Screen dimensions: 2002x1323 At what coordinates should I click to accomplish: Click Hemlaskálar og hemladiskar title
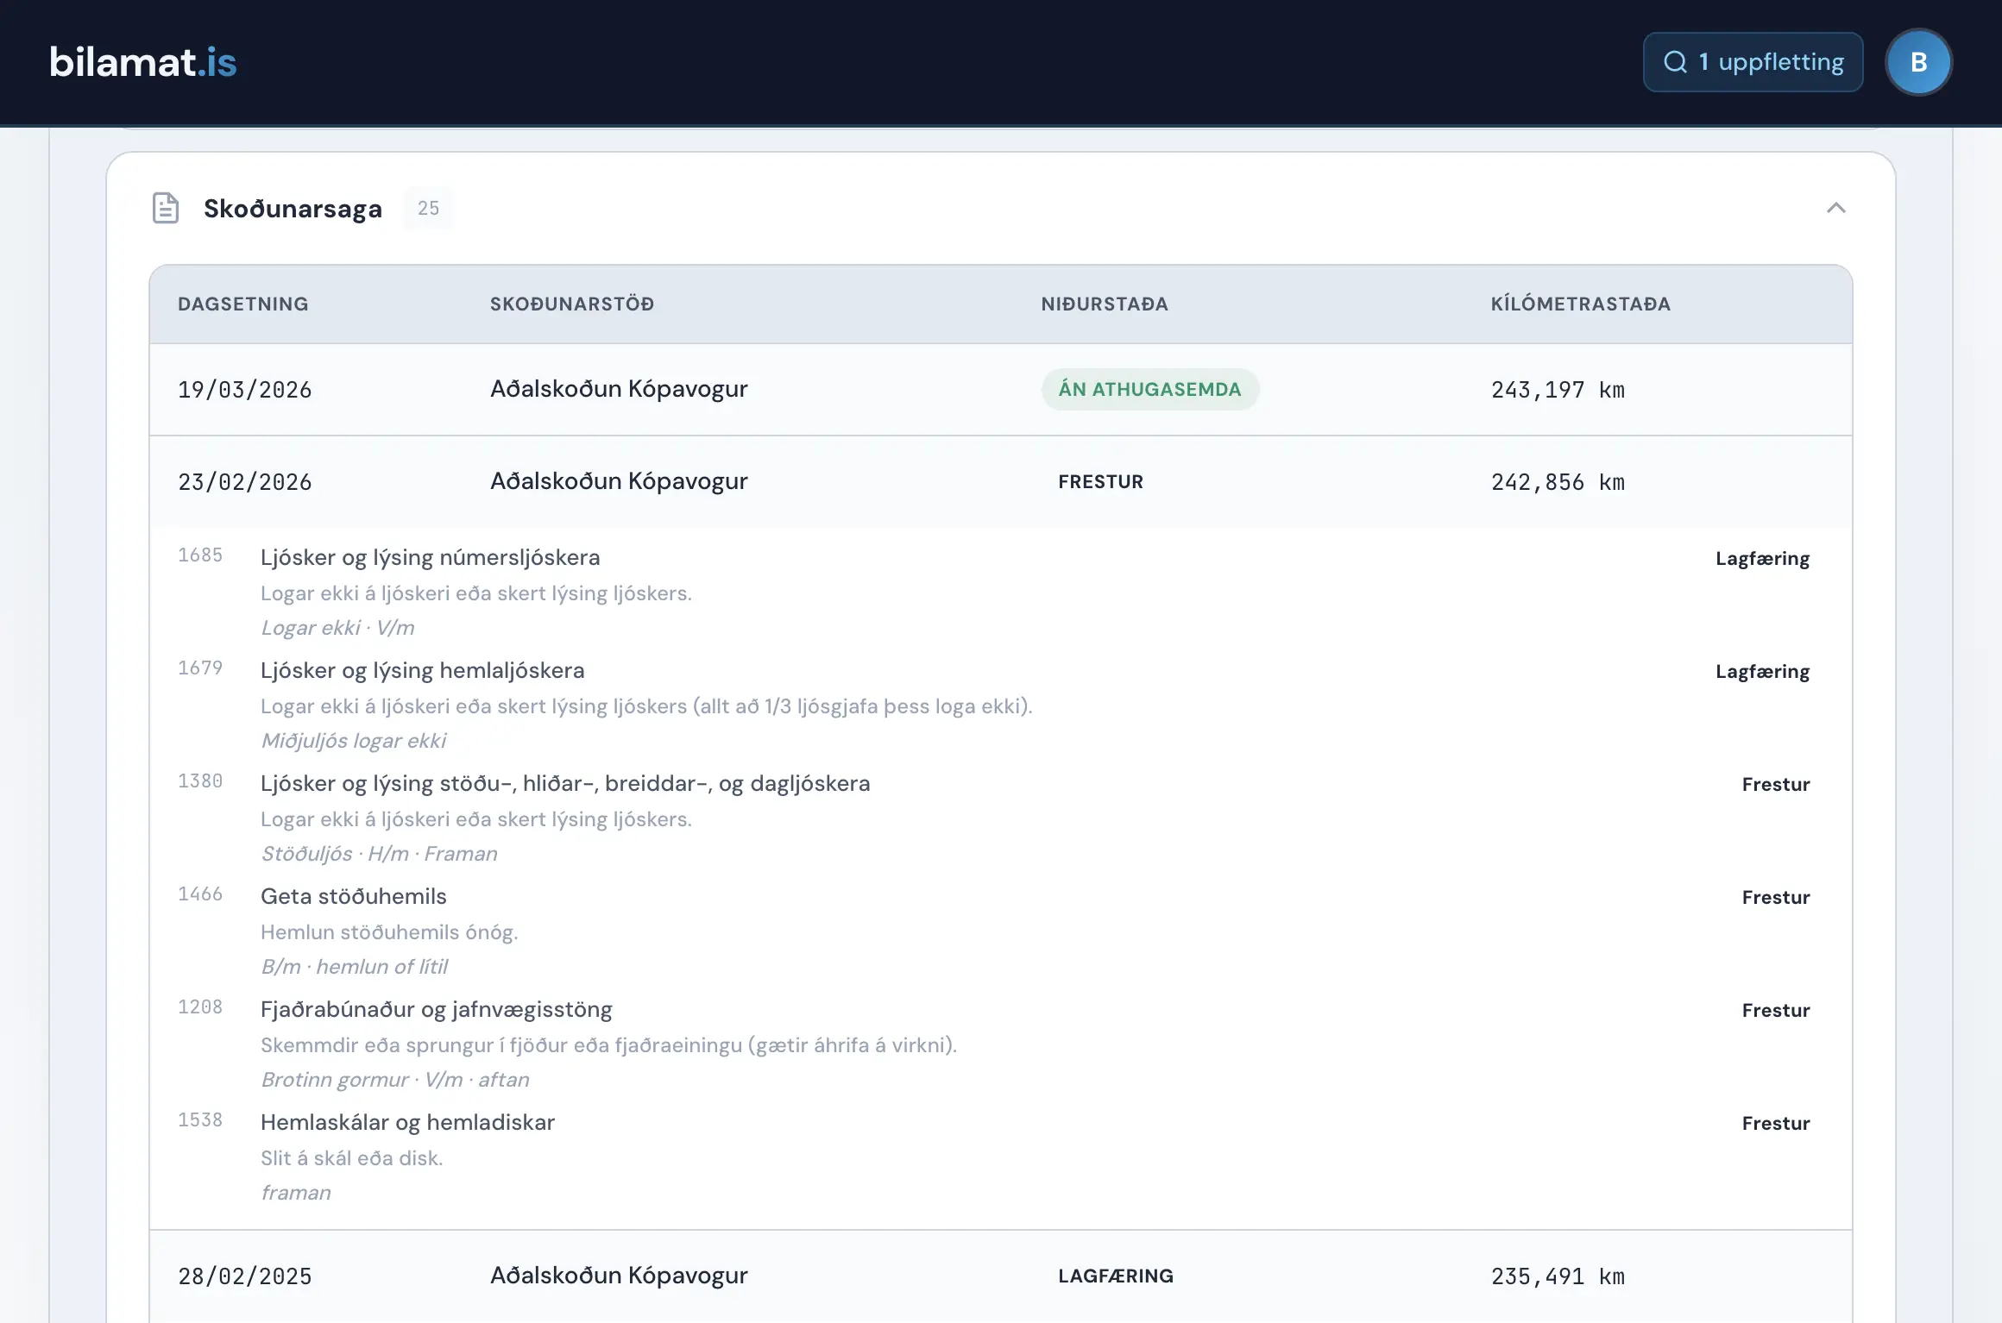407,1123
